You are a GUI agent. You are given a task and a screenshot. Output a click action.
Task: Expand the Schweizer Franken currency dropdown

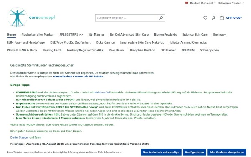pos(231,3)
